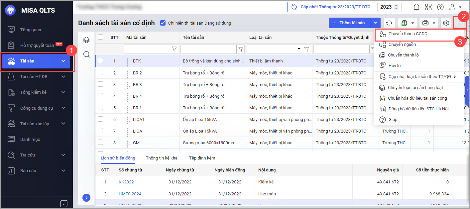Click the layers icon in left panel

coord(86,40)
